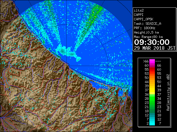Select the 'Height:0.5 km' text

point(146,32)
